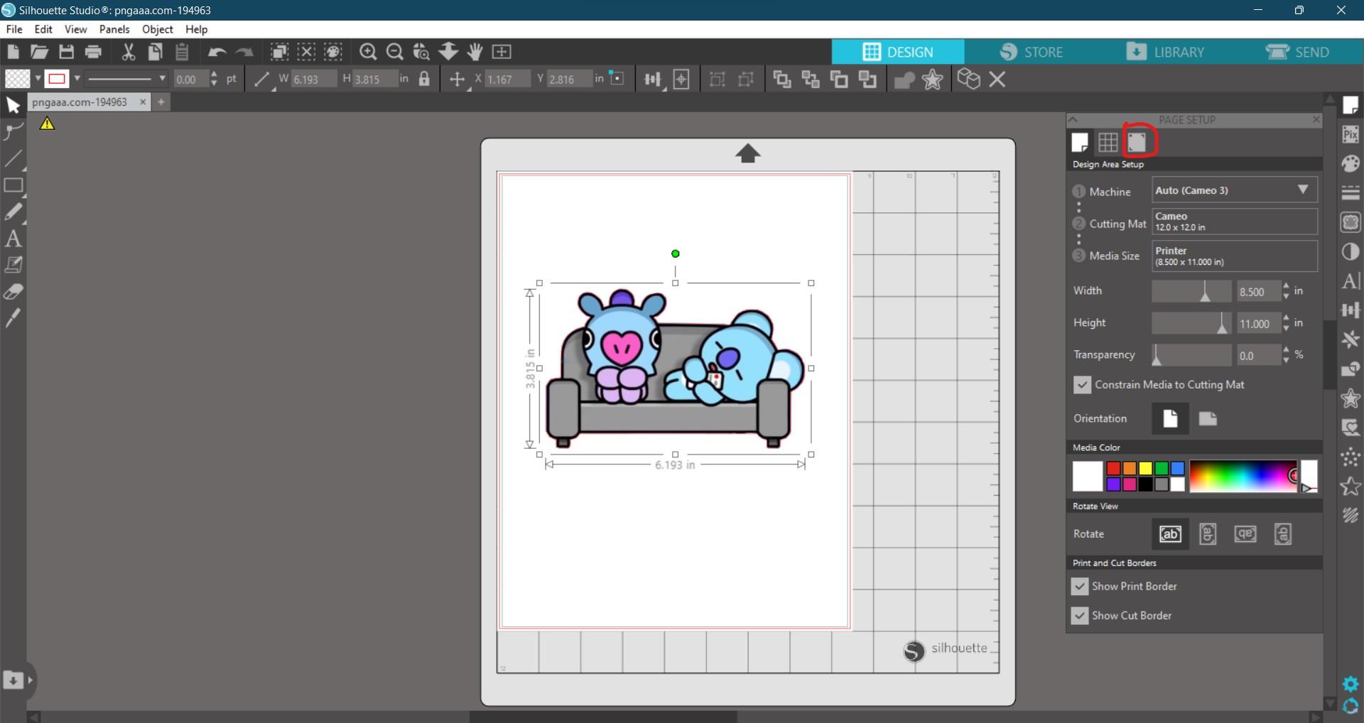Image resolution: width=1364 pixels, height=723 pixels.
Task: Click the Zoom In magnifier
Action: tap(368, 52)
